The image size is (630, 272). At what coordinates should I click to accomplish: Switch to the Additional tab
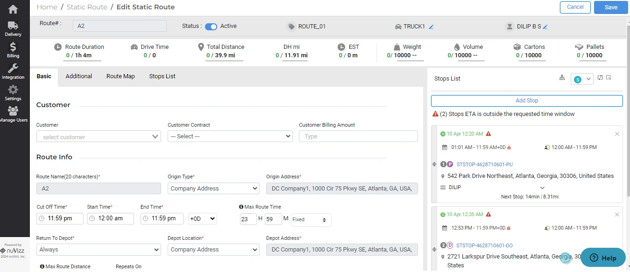79,76
